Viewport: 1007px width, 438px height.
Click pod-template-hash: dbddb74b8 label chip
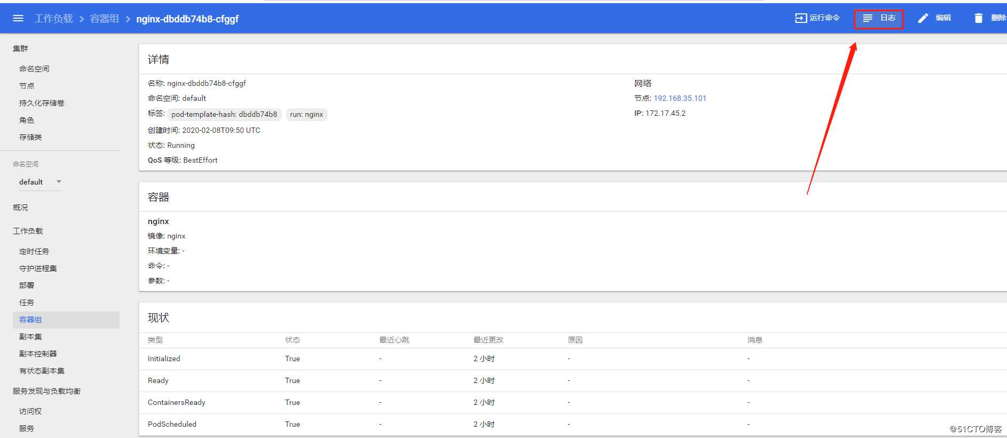[x=224, y=114]
